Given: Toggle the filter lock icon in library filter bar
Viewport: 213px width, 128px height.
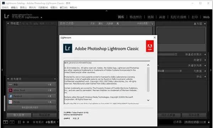Looking at the screenshot, I should (x=152, y=23).
